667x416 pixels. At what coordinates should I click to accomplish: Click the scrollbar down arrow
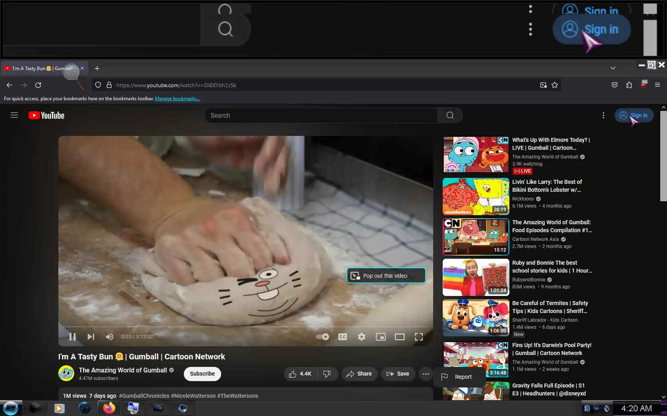click(x=663, y=397)
